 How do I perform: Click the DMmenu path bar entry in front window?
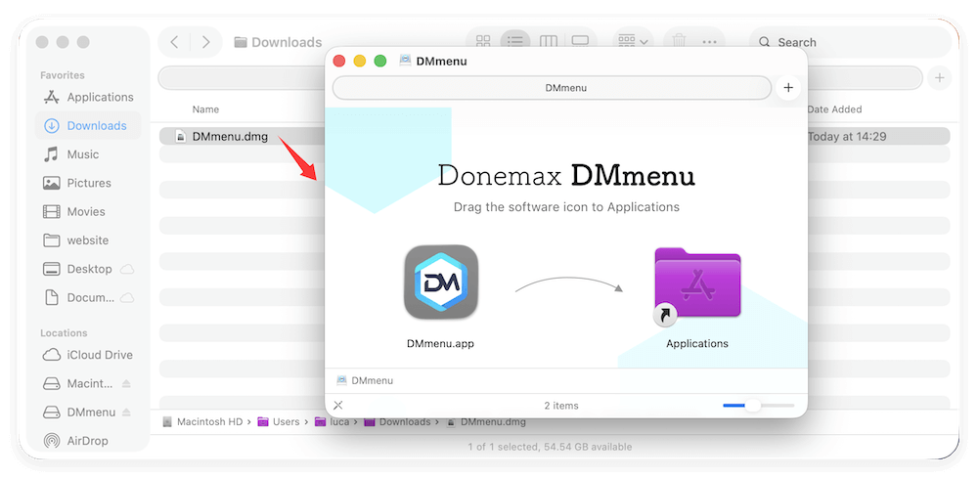(366, 380)
